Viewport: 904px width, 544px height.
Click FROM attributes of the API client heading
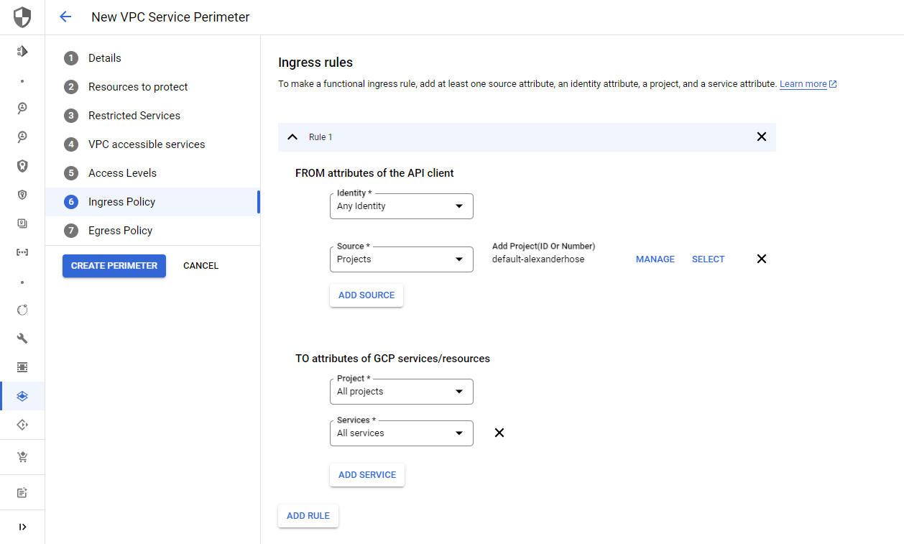click(x=374, y=173)
